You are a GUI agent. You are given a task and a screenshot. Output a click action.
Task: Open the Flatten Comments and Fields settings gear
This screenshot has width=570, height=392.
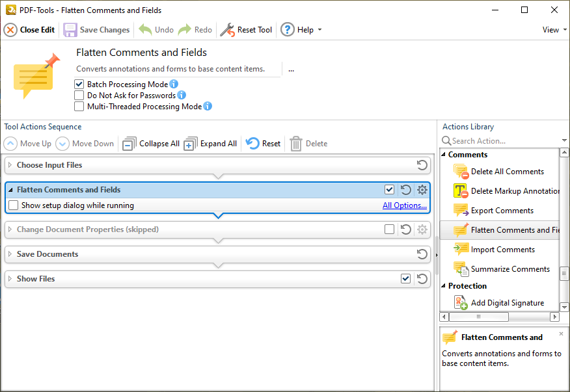[x=421, y=189]
